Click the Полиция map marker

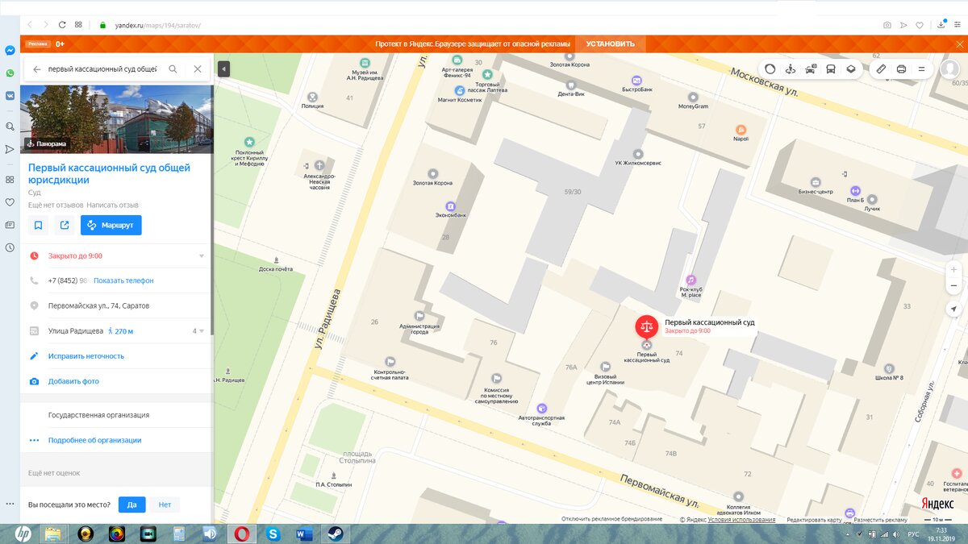click(x=312, y=97)
